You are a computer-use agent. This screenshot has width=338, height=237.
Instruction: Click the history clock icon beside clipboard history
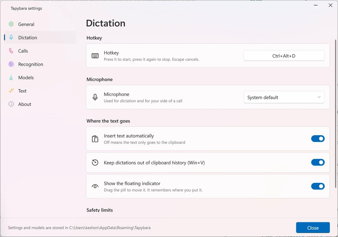95,163
